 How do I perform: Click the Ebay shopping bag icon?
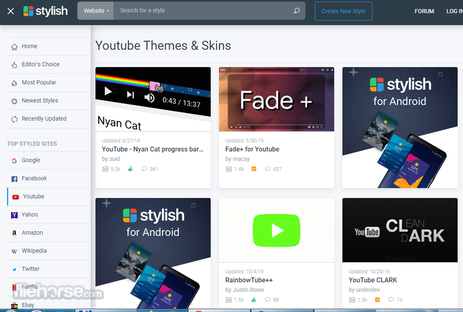pos(14,305)
